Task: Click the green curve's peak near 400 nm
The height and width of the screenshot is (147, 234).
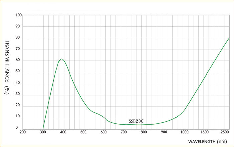Action: pos(61,59)
